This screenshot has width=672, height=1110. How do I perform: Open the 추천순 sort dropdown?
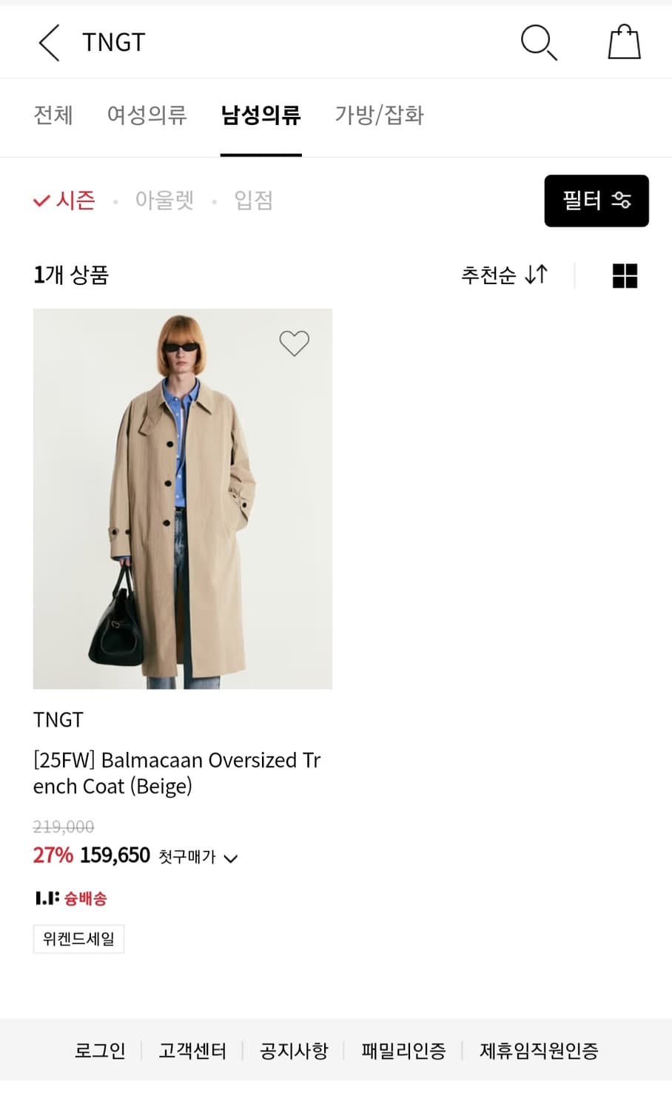click(504, 275)
